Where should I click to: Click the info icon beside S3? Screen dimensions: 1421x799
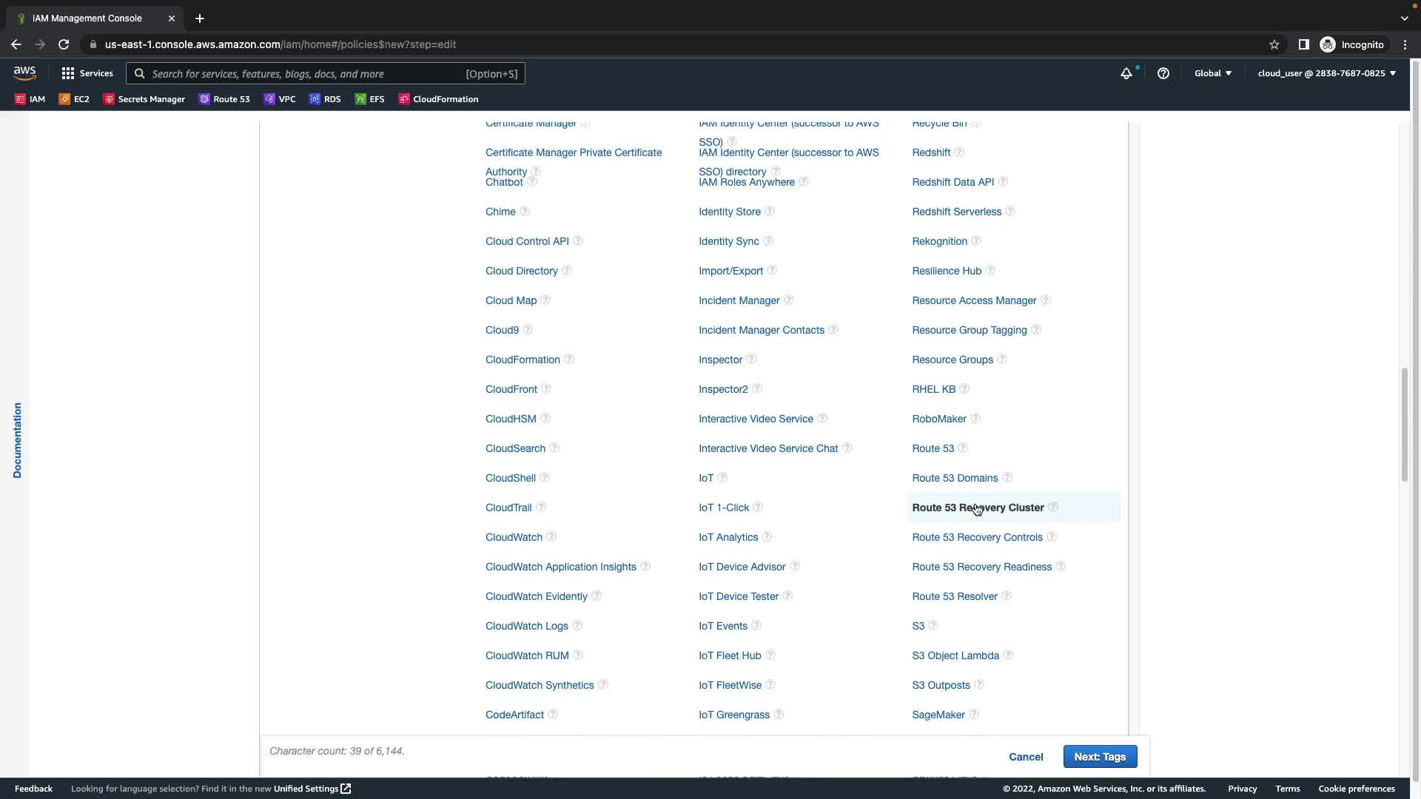933,626
